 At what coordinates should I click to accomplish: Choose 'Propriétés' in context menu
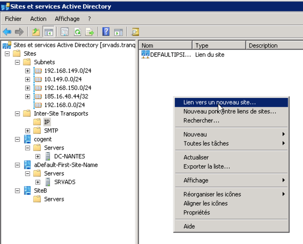pyautogui.click(x=231, y=212)
